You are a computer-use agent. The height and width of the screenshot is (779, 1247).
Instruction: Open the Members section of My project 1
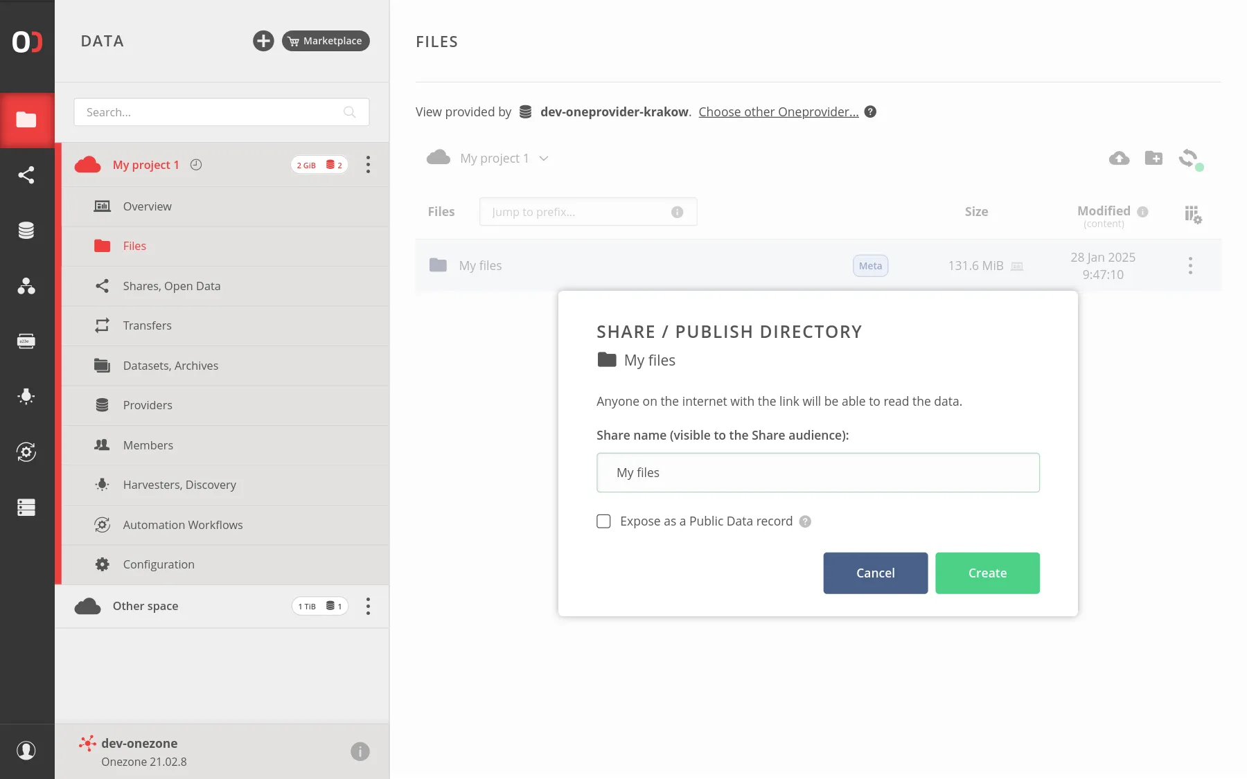[148, 445]
